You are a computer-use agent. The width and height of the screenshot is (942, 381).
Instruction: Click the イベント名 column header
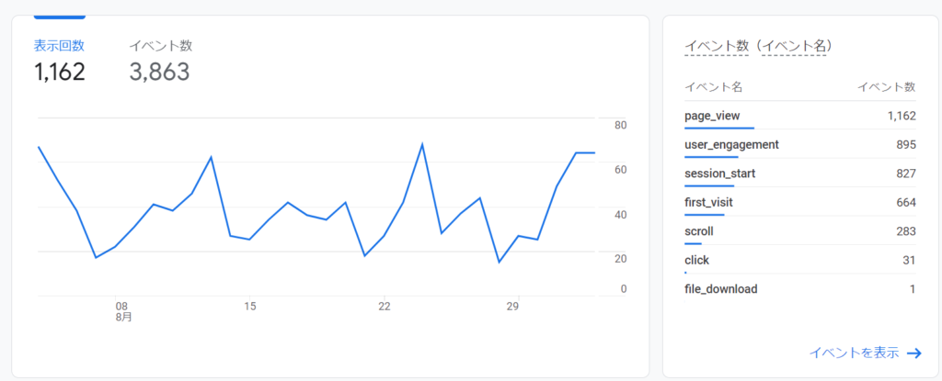click(x=713, y=87)
